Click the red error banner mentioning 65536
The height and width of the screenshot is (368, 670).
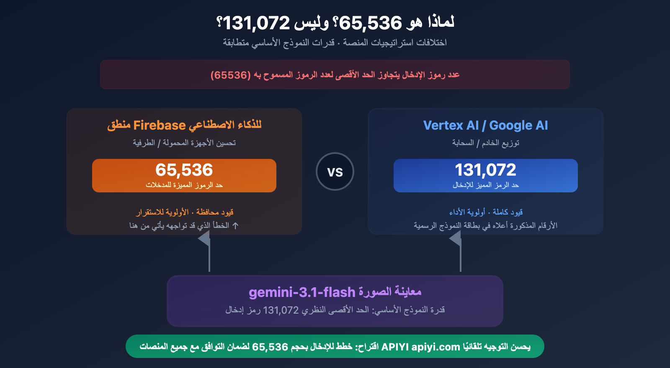click(x=335, y=74)
